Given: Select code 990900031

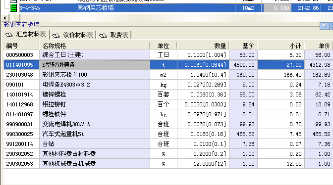Looking at the screenshot, I should pyautogui.click(x=21, y=124).
